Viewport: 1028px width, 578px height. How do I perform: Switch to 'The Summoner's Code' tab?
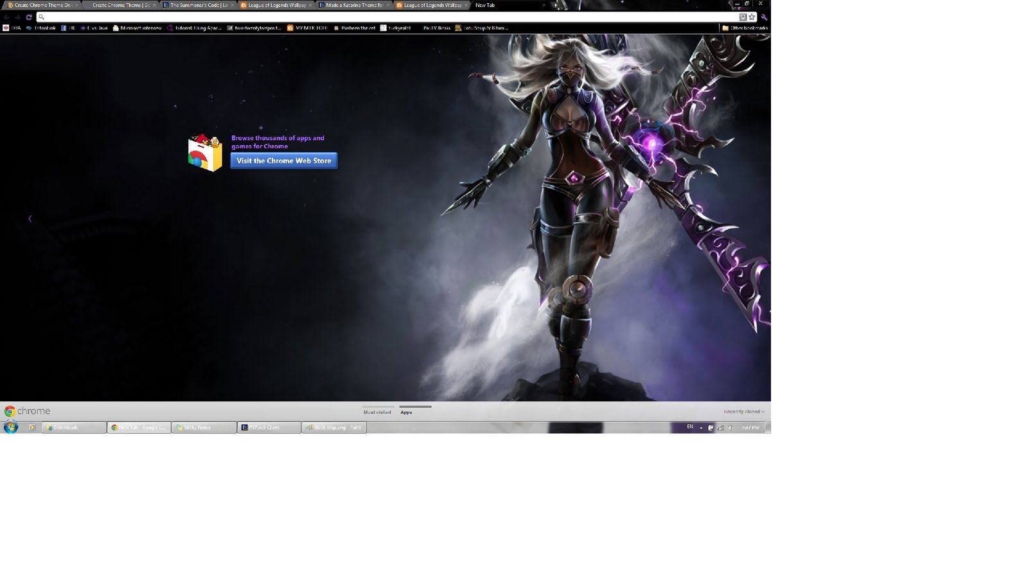point(199,5)
